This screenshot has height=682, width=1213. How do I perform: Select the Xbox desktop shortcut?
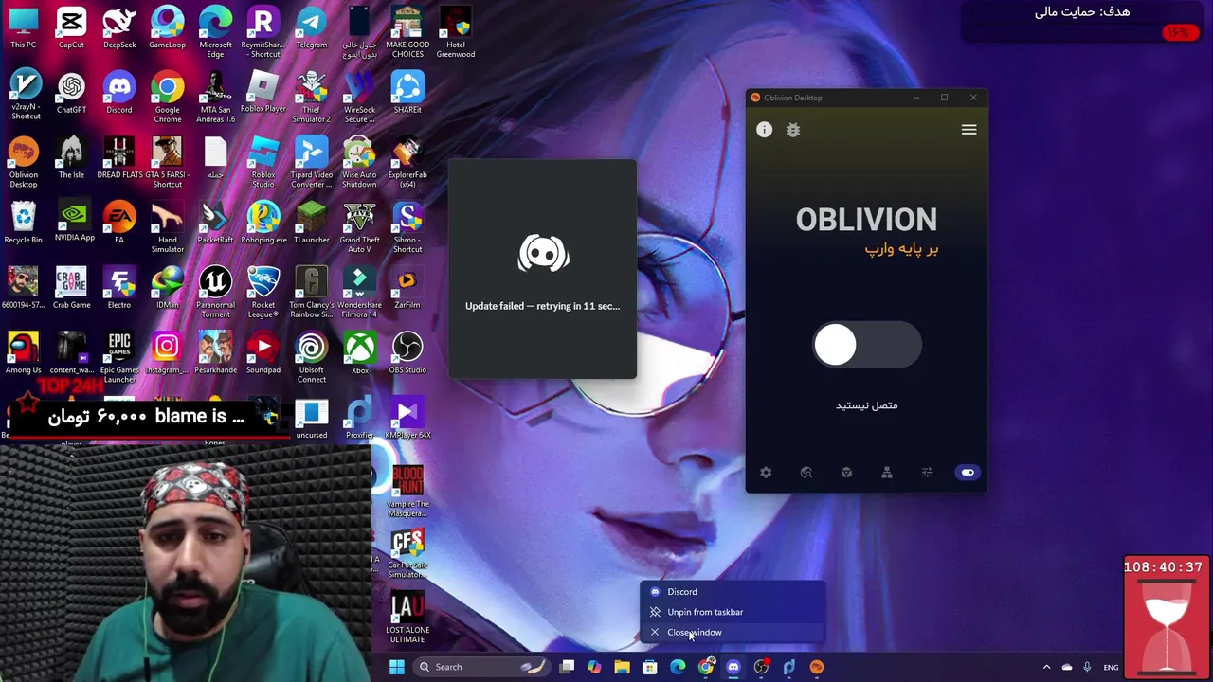click(359, 352)
